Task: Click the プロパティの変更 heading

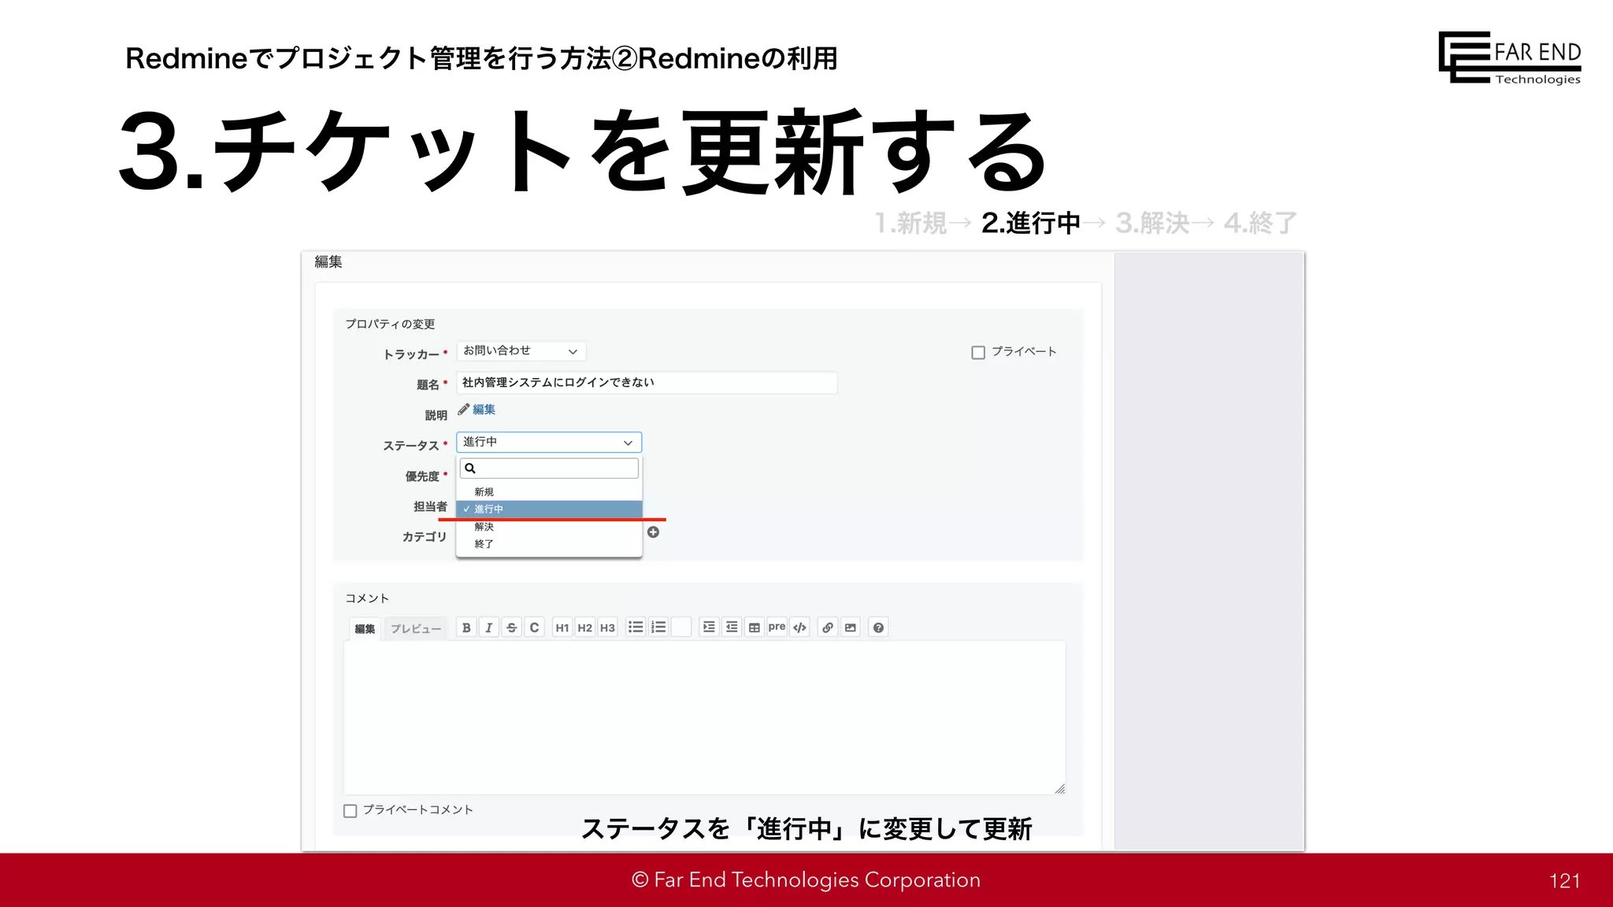Action: pyautogui.click(x=390, y=324)
